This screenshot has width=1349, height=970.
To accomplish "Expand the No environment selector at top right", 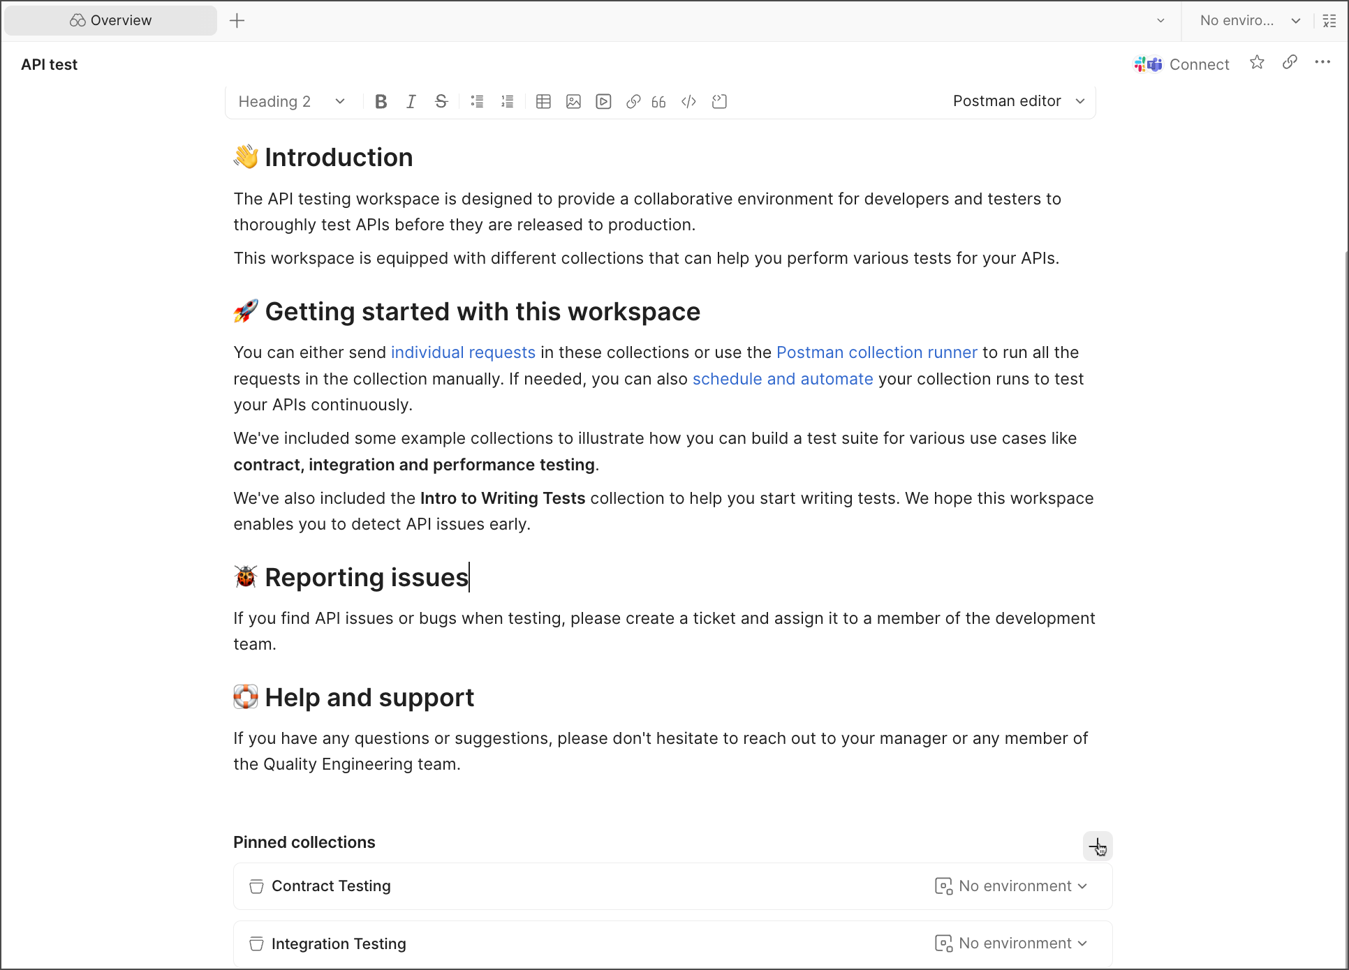I will coord(1249,20).
